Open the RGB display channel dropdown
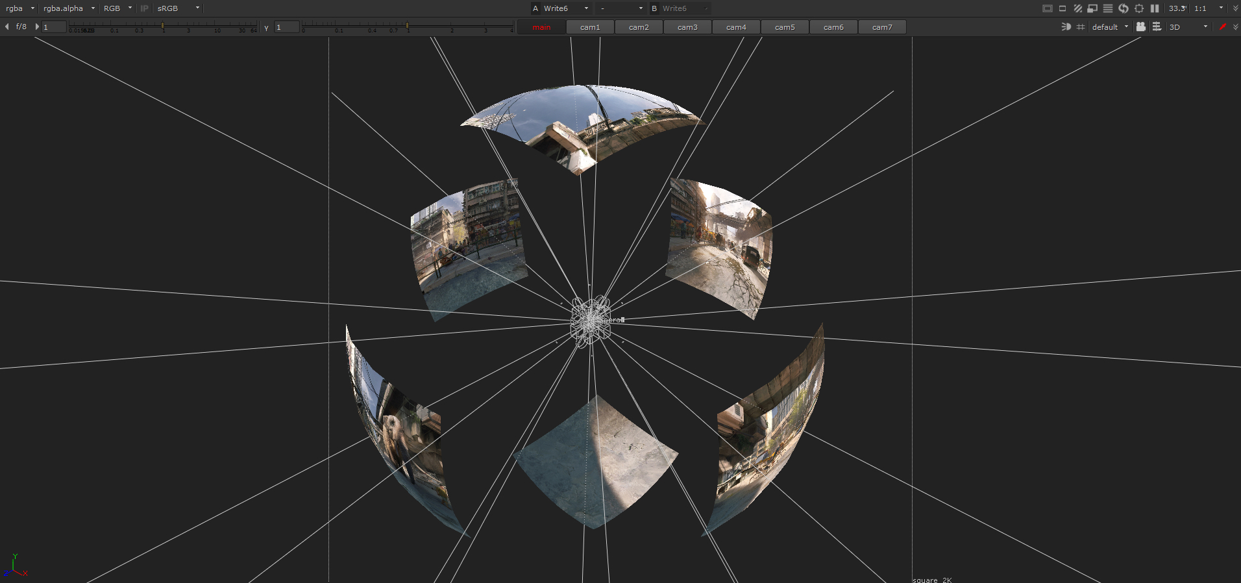Image resolution: width=1241 pixels, height=583 pixels. click(x=117, y=8)
